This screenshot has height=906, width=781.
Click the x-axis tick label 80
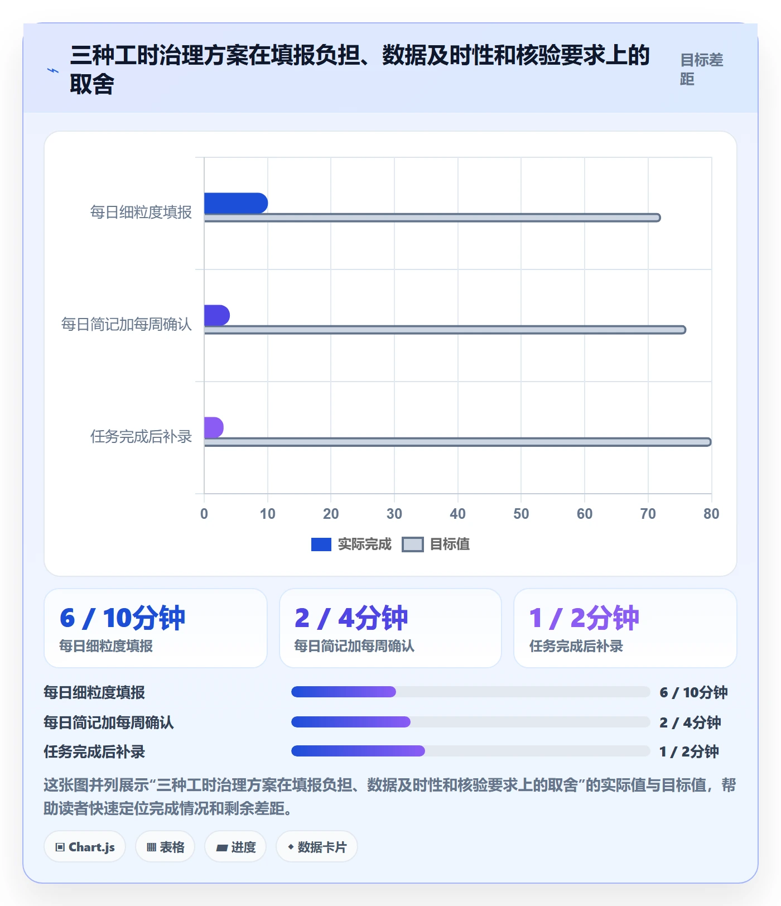711,514
